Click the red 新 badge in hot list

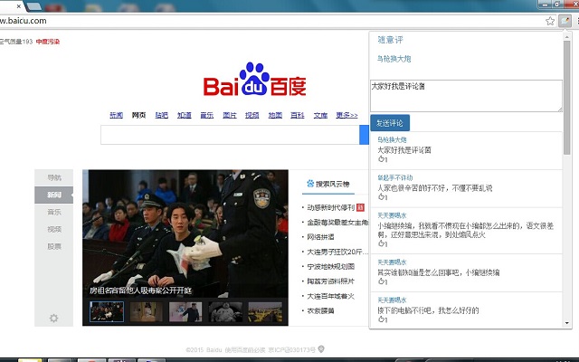(360, 207)
